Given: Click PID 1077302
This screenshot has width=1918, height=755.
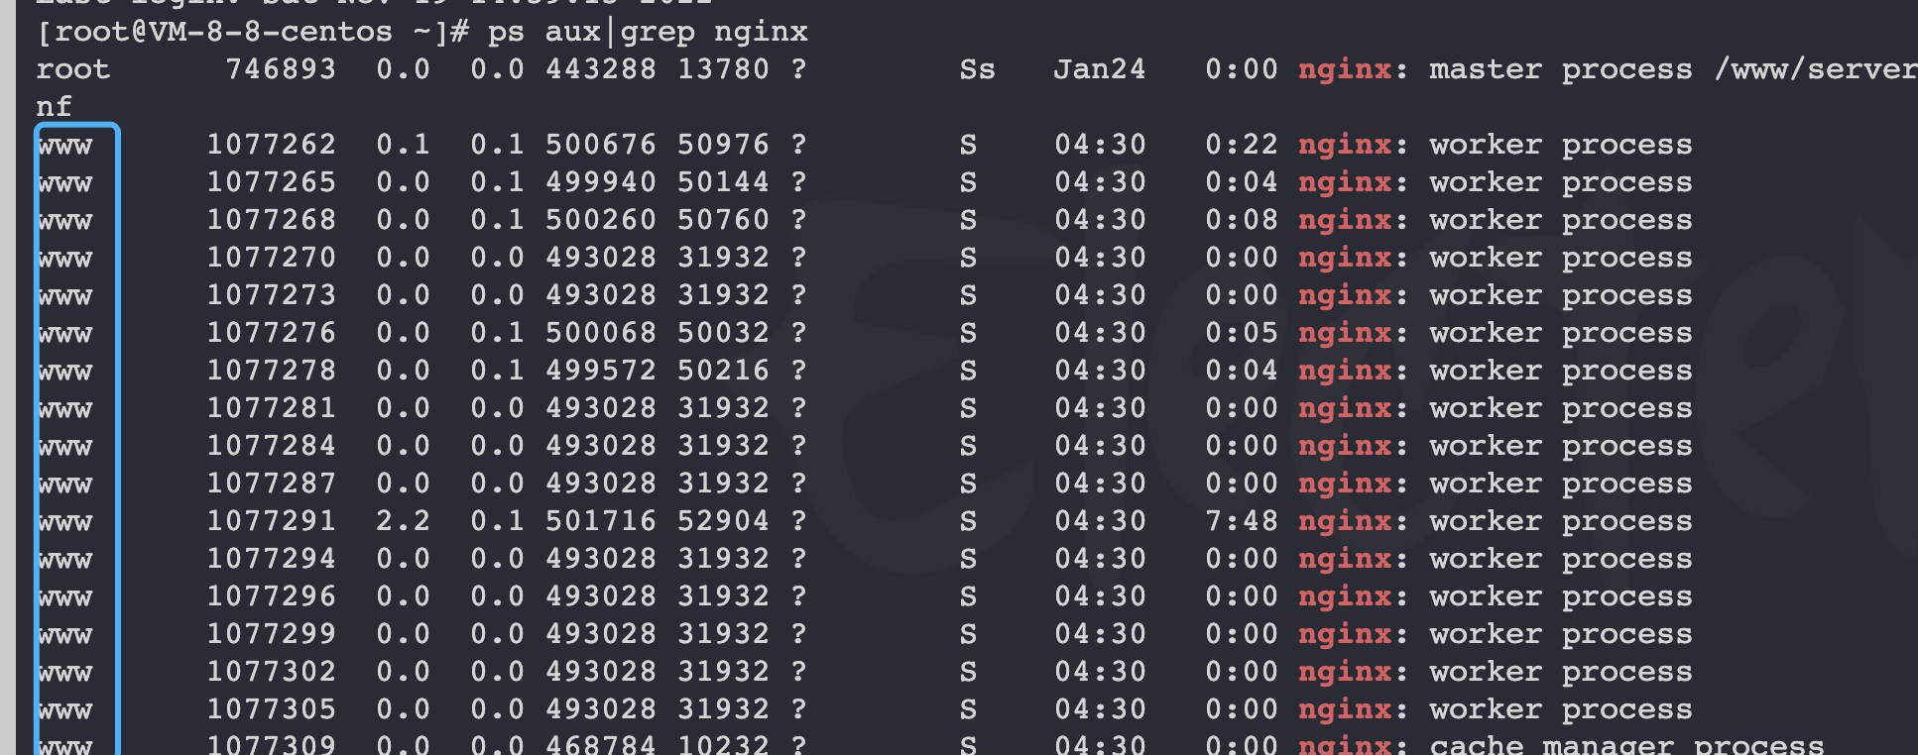Looking at the screenshot, I should click(x=271, y=672).
